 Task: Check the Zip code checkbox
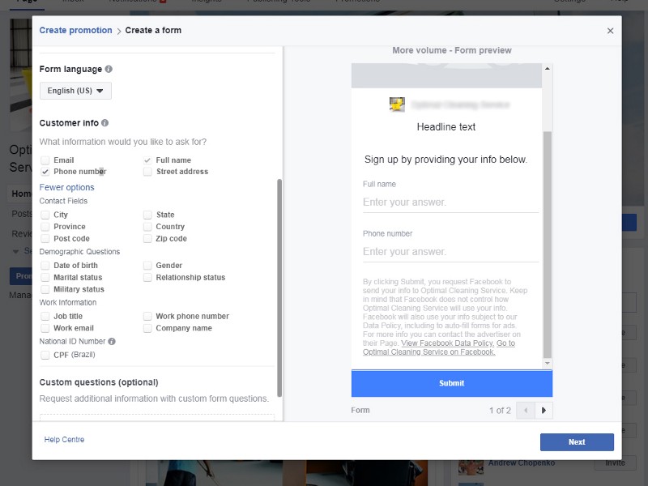[x=147, y=238]
